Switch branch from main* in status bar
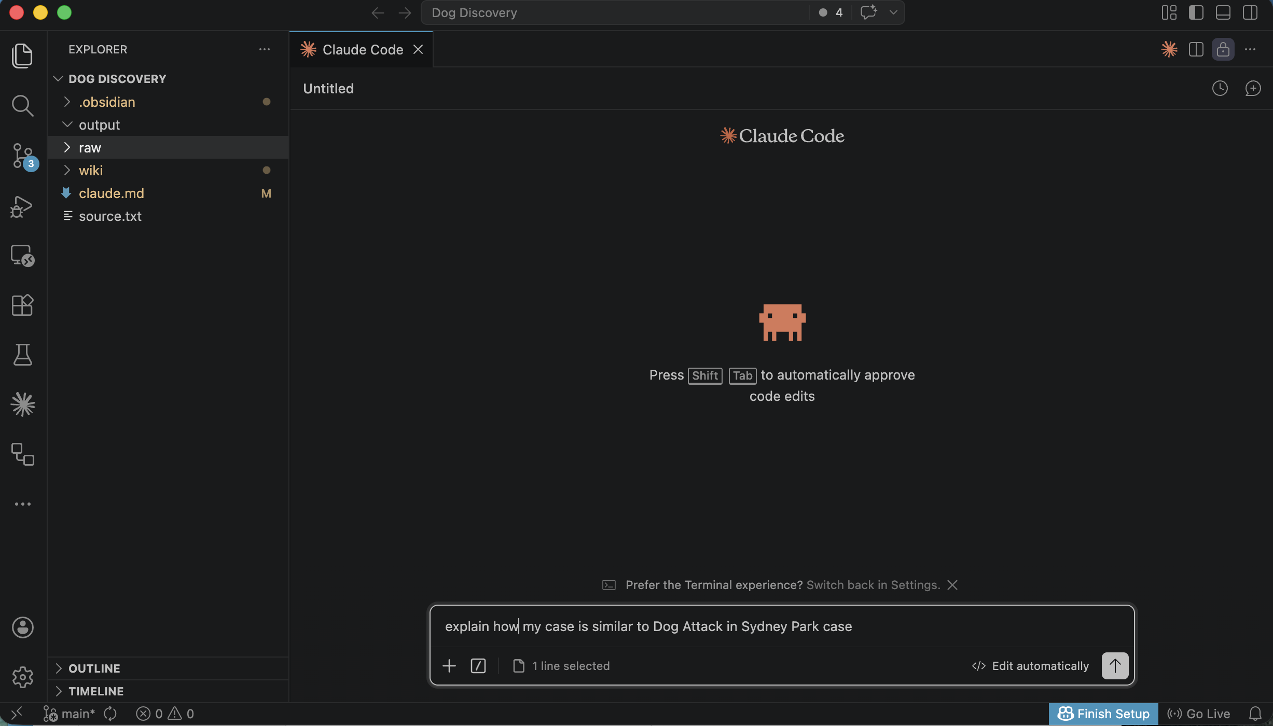The width and height of the screenshot is (1273, 726). tap(69, 714)
